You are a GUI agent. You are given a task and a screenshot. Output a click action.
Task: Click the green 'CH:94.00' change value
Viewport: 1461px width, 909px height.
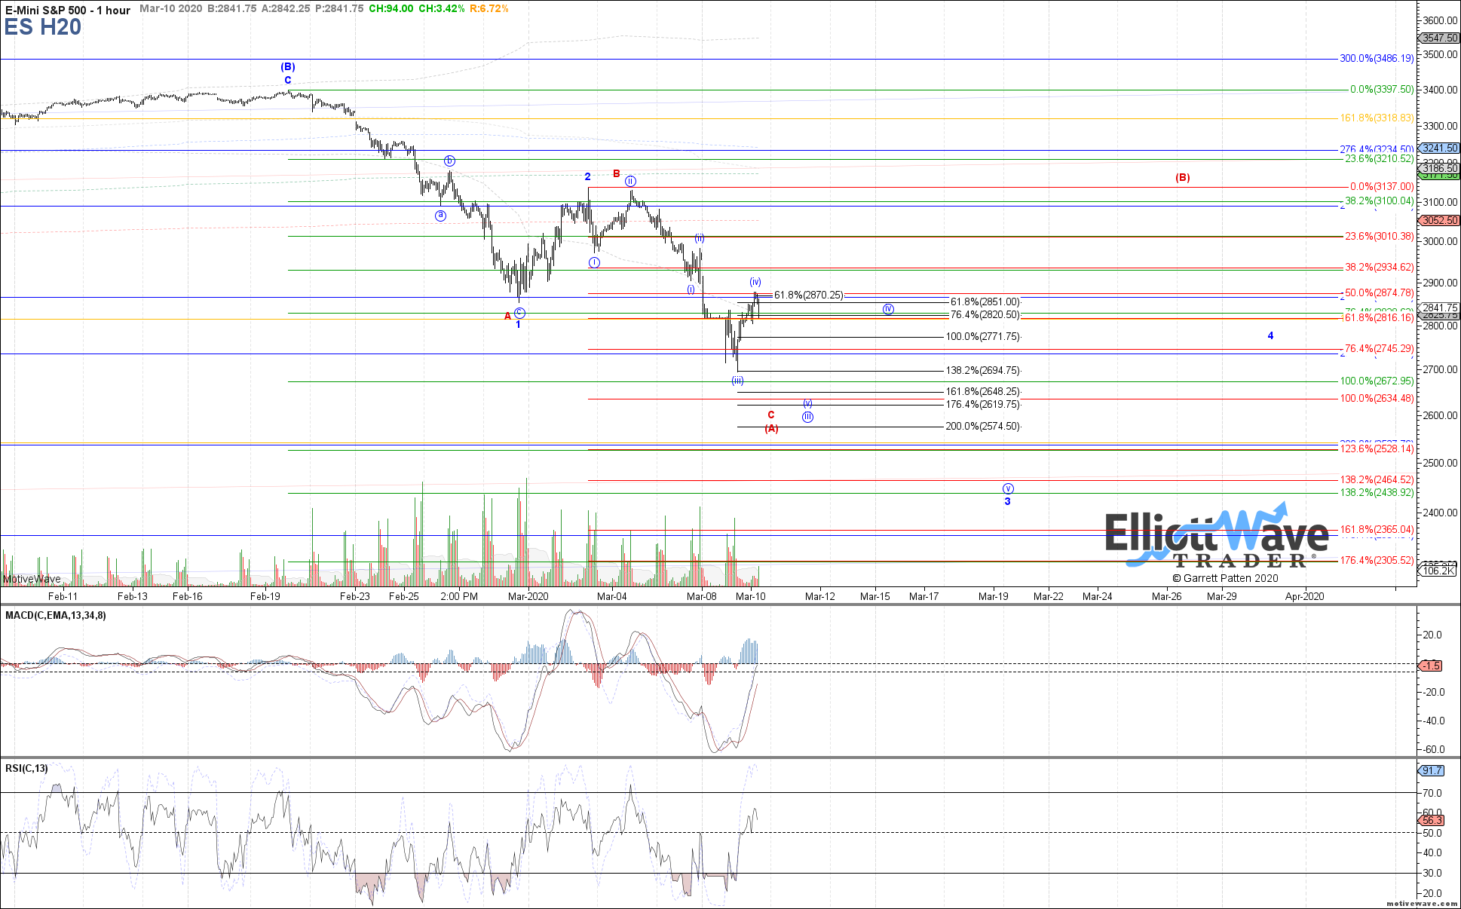(x=391, y=8)
